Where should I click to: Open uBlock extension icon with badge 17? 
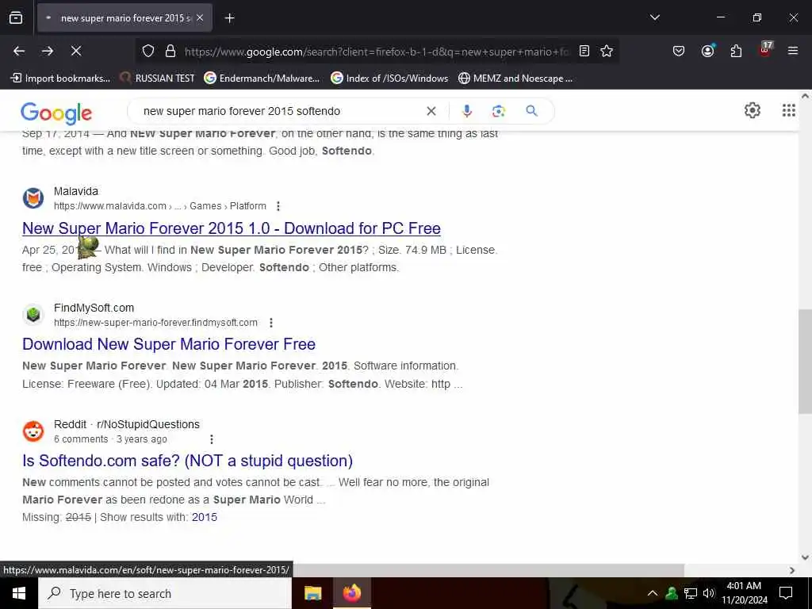pos(765,50)
